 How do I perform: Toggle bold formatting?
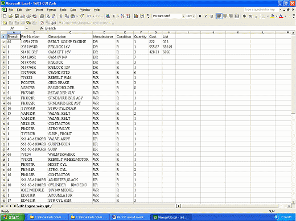click(200, 16)
